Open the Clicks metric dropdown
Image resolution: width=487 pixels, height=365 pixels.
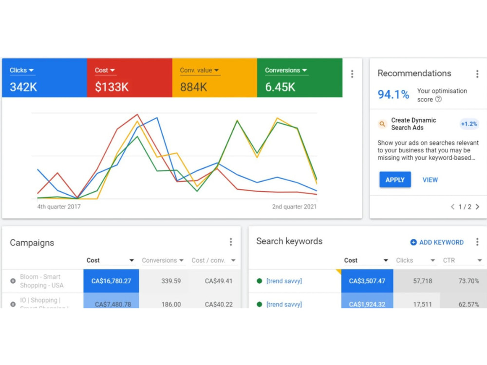(x=22, y=70)
